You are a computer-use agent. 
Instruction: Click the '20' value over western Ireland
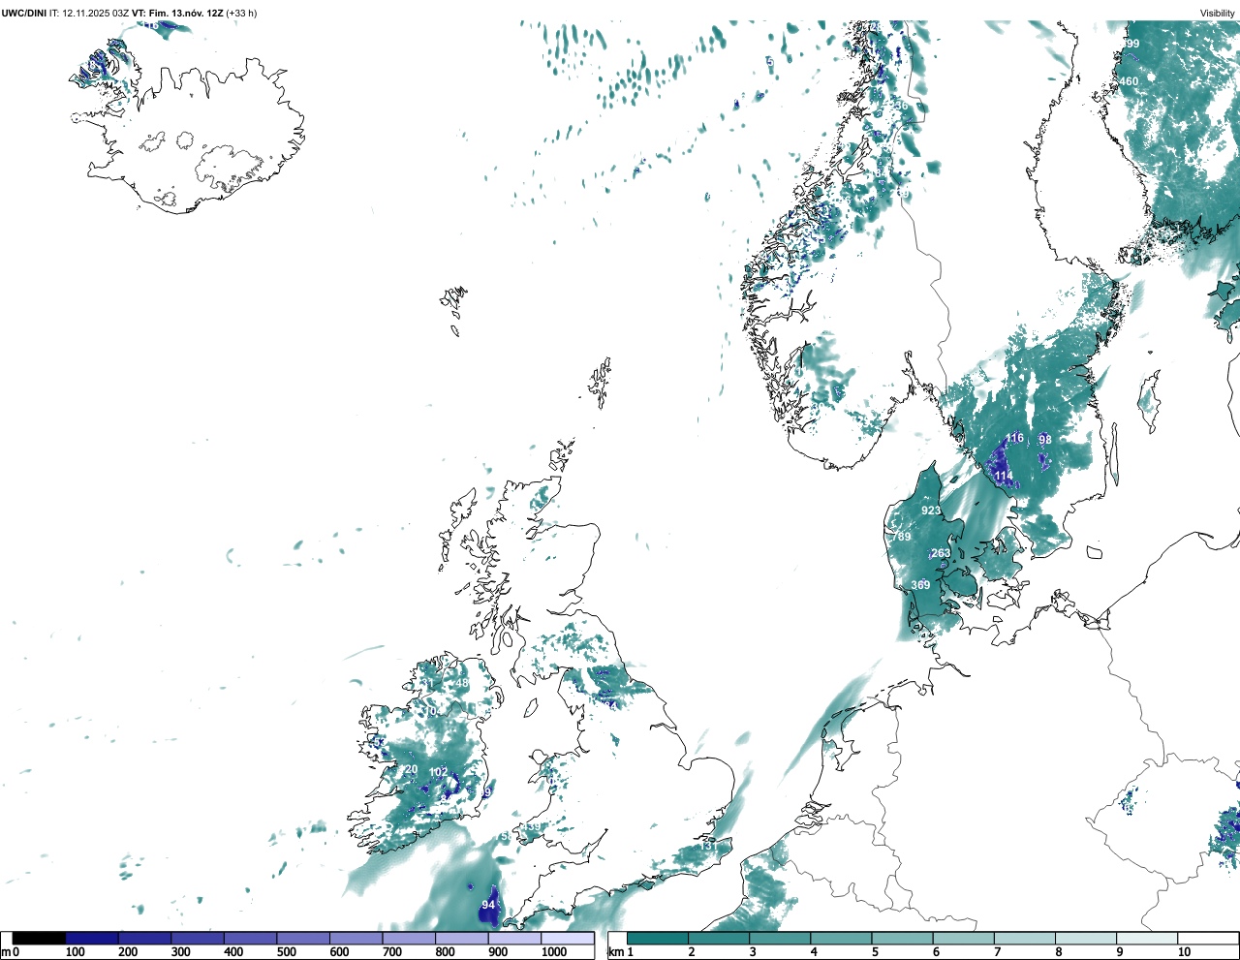click(x=411, y=770)
